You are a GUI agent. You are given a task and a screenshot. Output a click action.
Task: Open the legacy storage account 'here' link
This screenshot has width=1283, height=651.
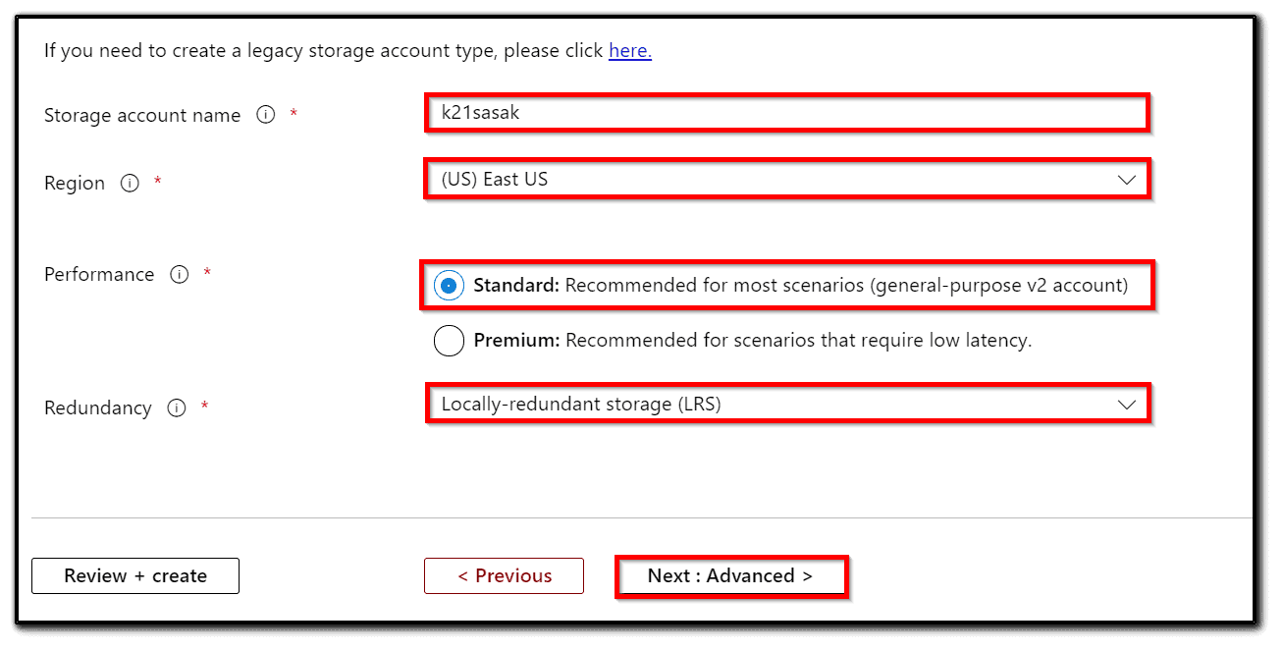coord(629,50)
